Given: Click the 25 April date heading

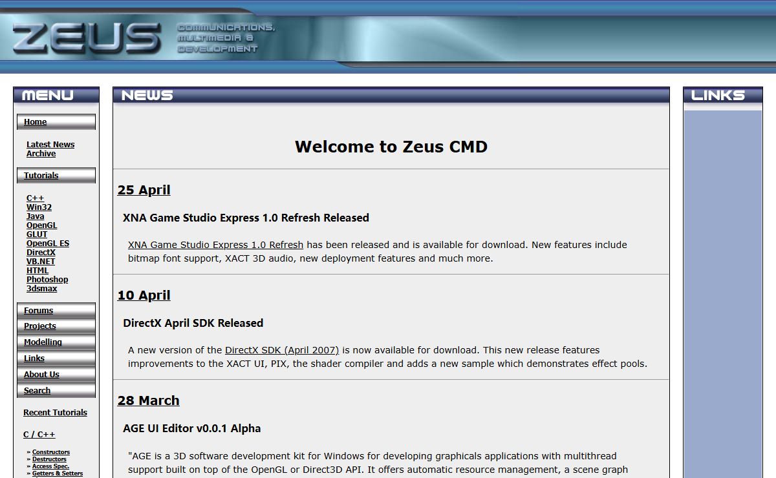Looking at the screenshot, I should click(144, 191).
